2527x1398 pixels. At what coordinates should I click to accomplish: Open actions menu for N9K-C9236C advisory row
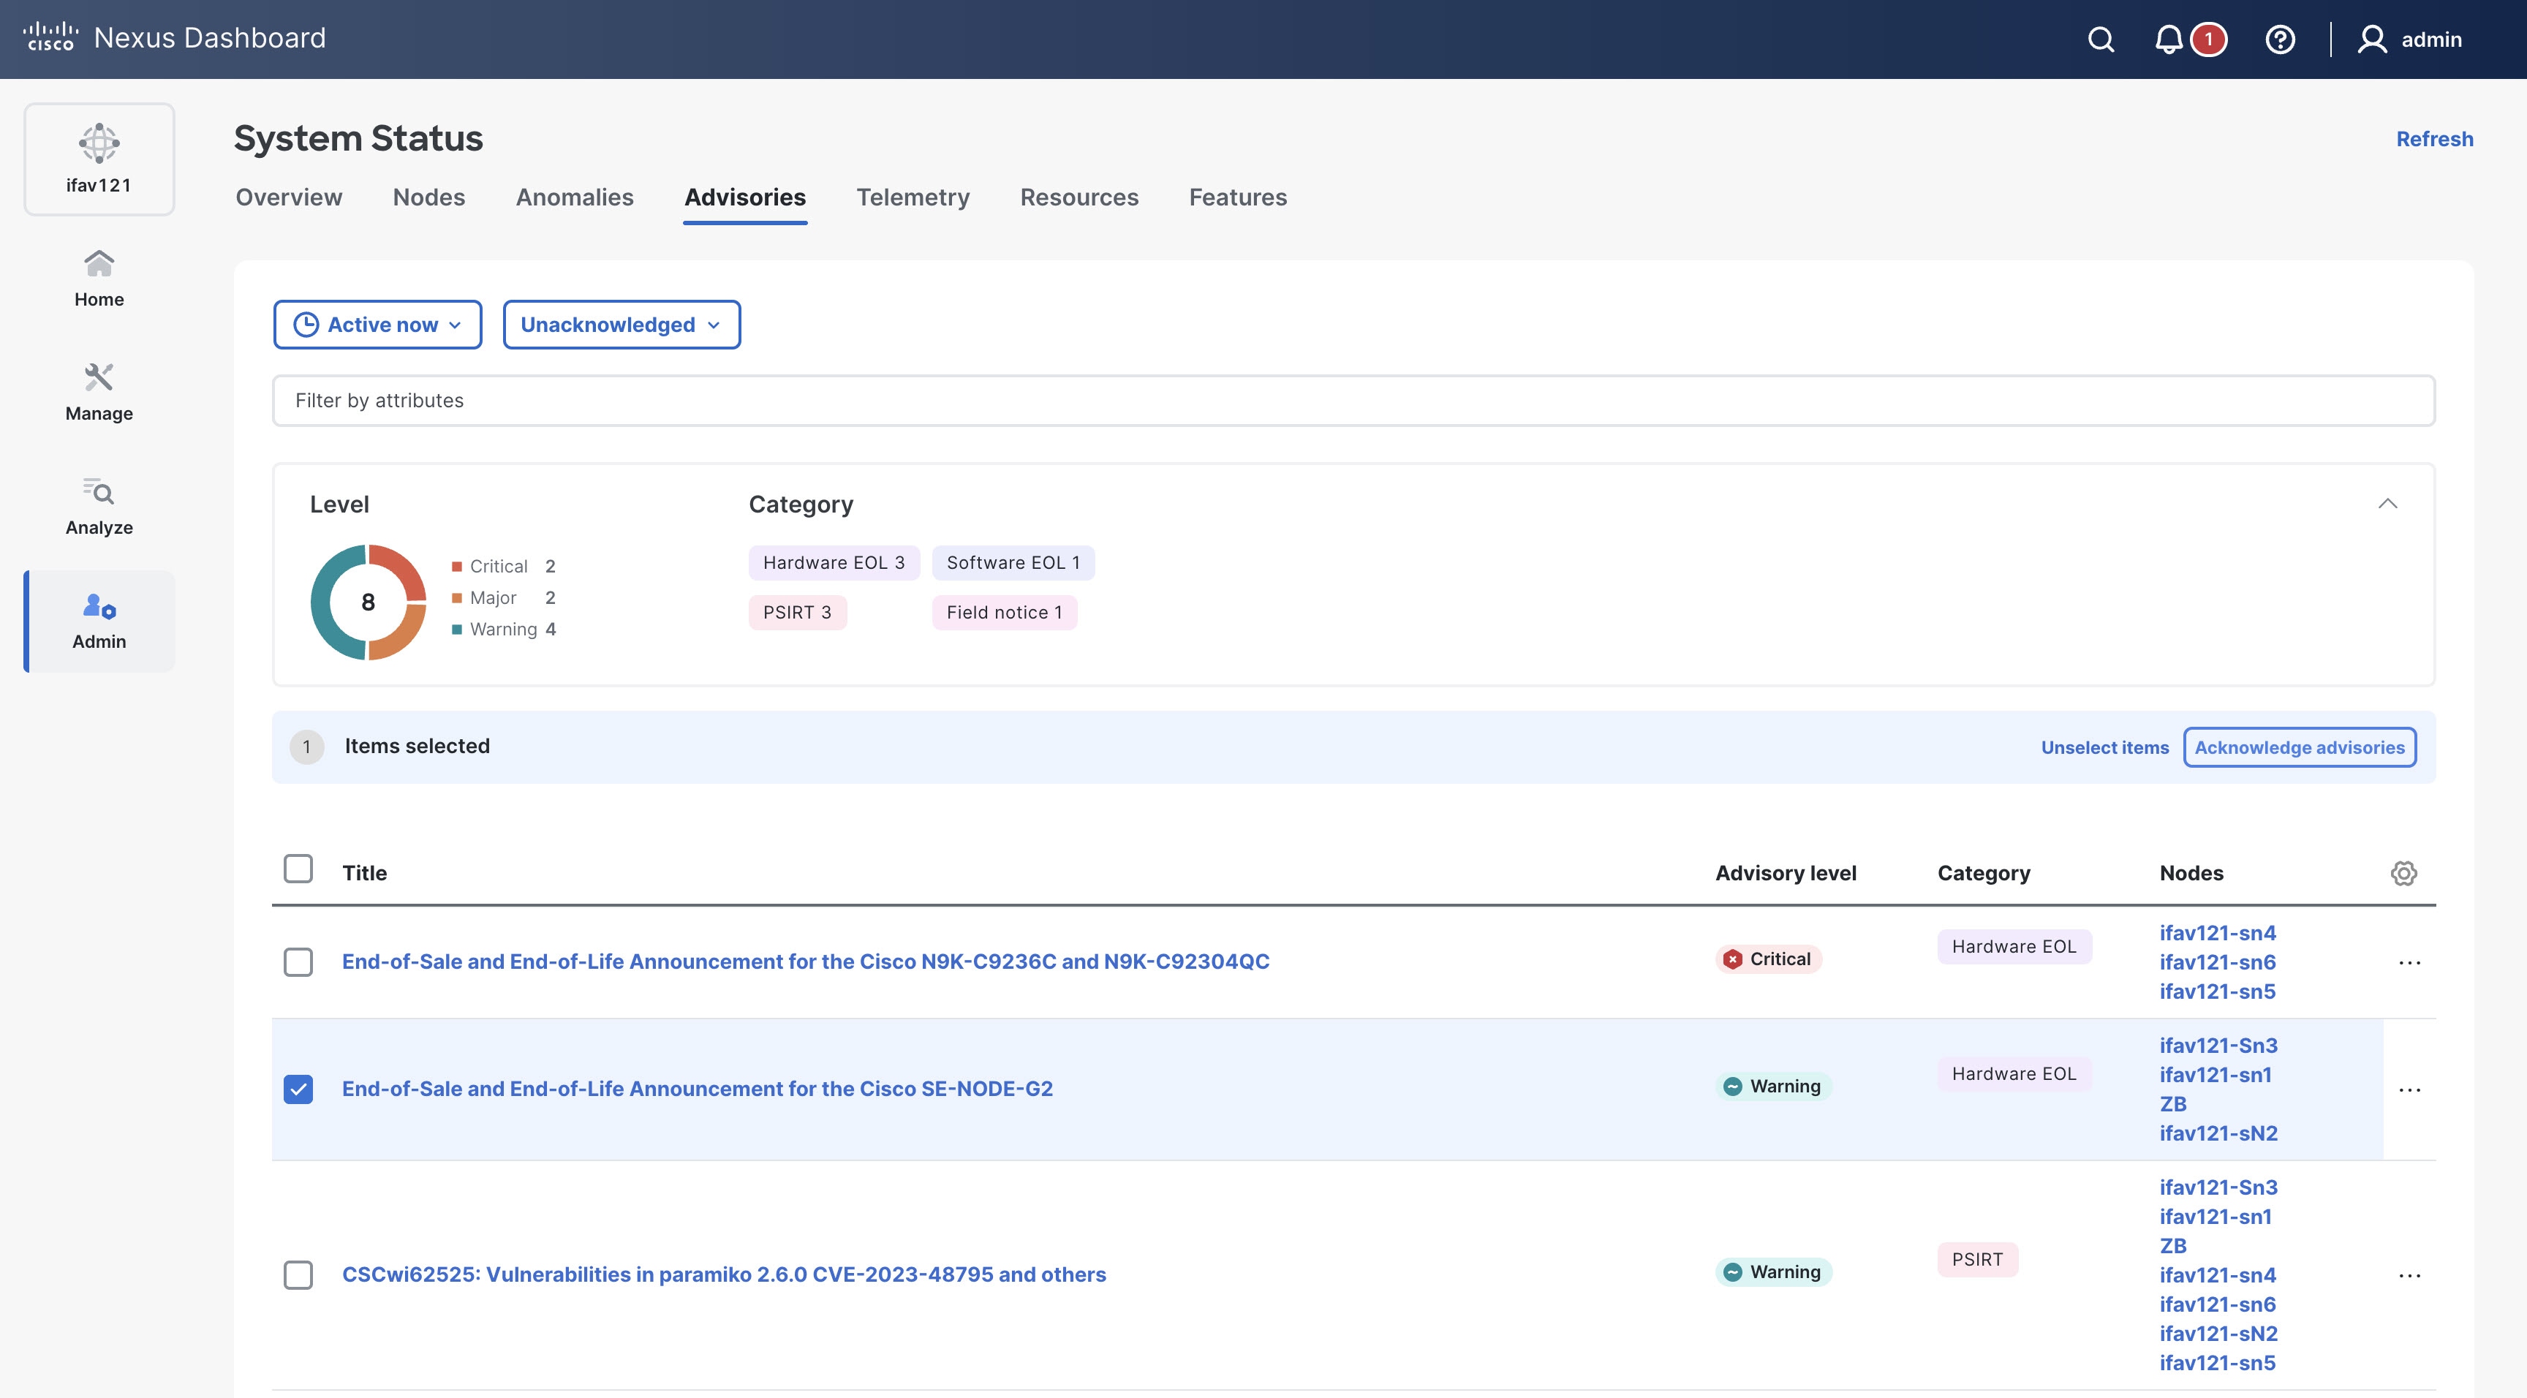point(2409,962)
